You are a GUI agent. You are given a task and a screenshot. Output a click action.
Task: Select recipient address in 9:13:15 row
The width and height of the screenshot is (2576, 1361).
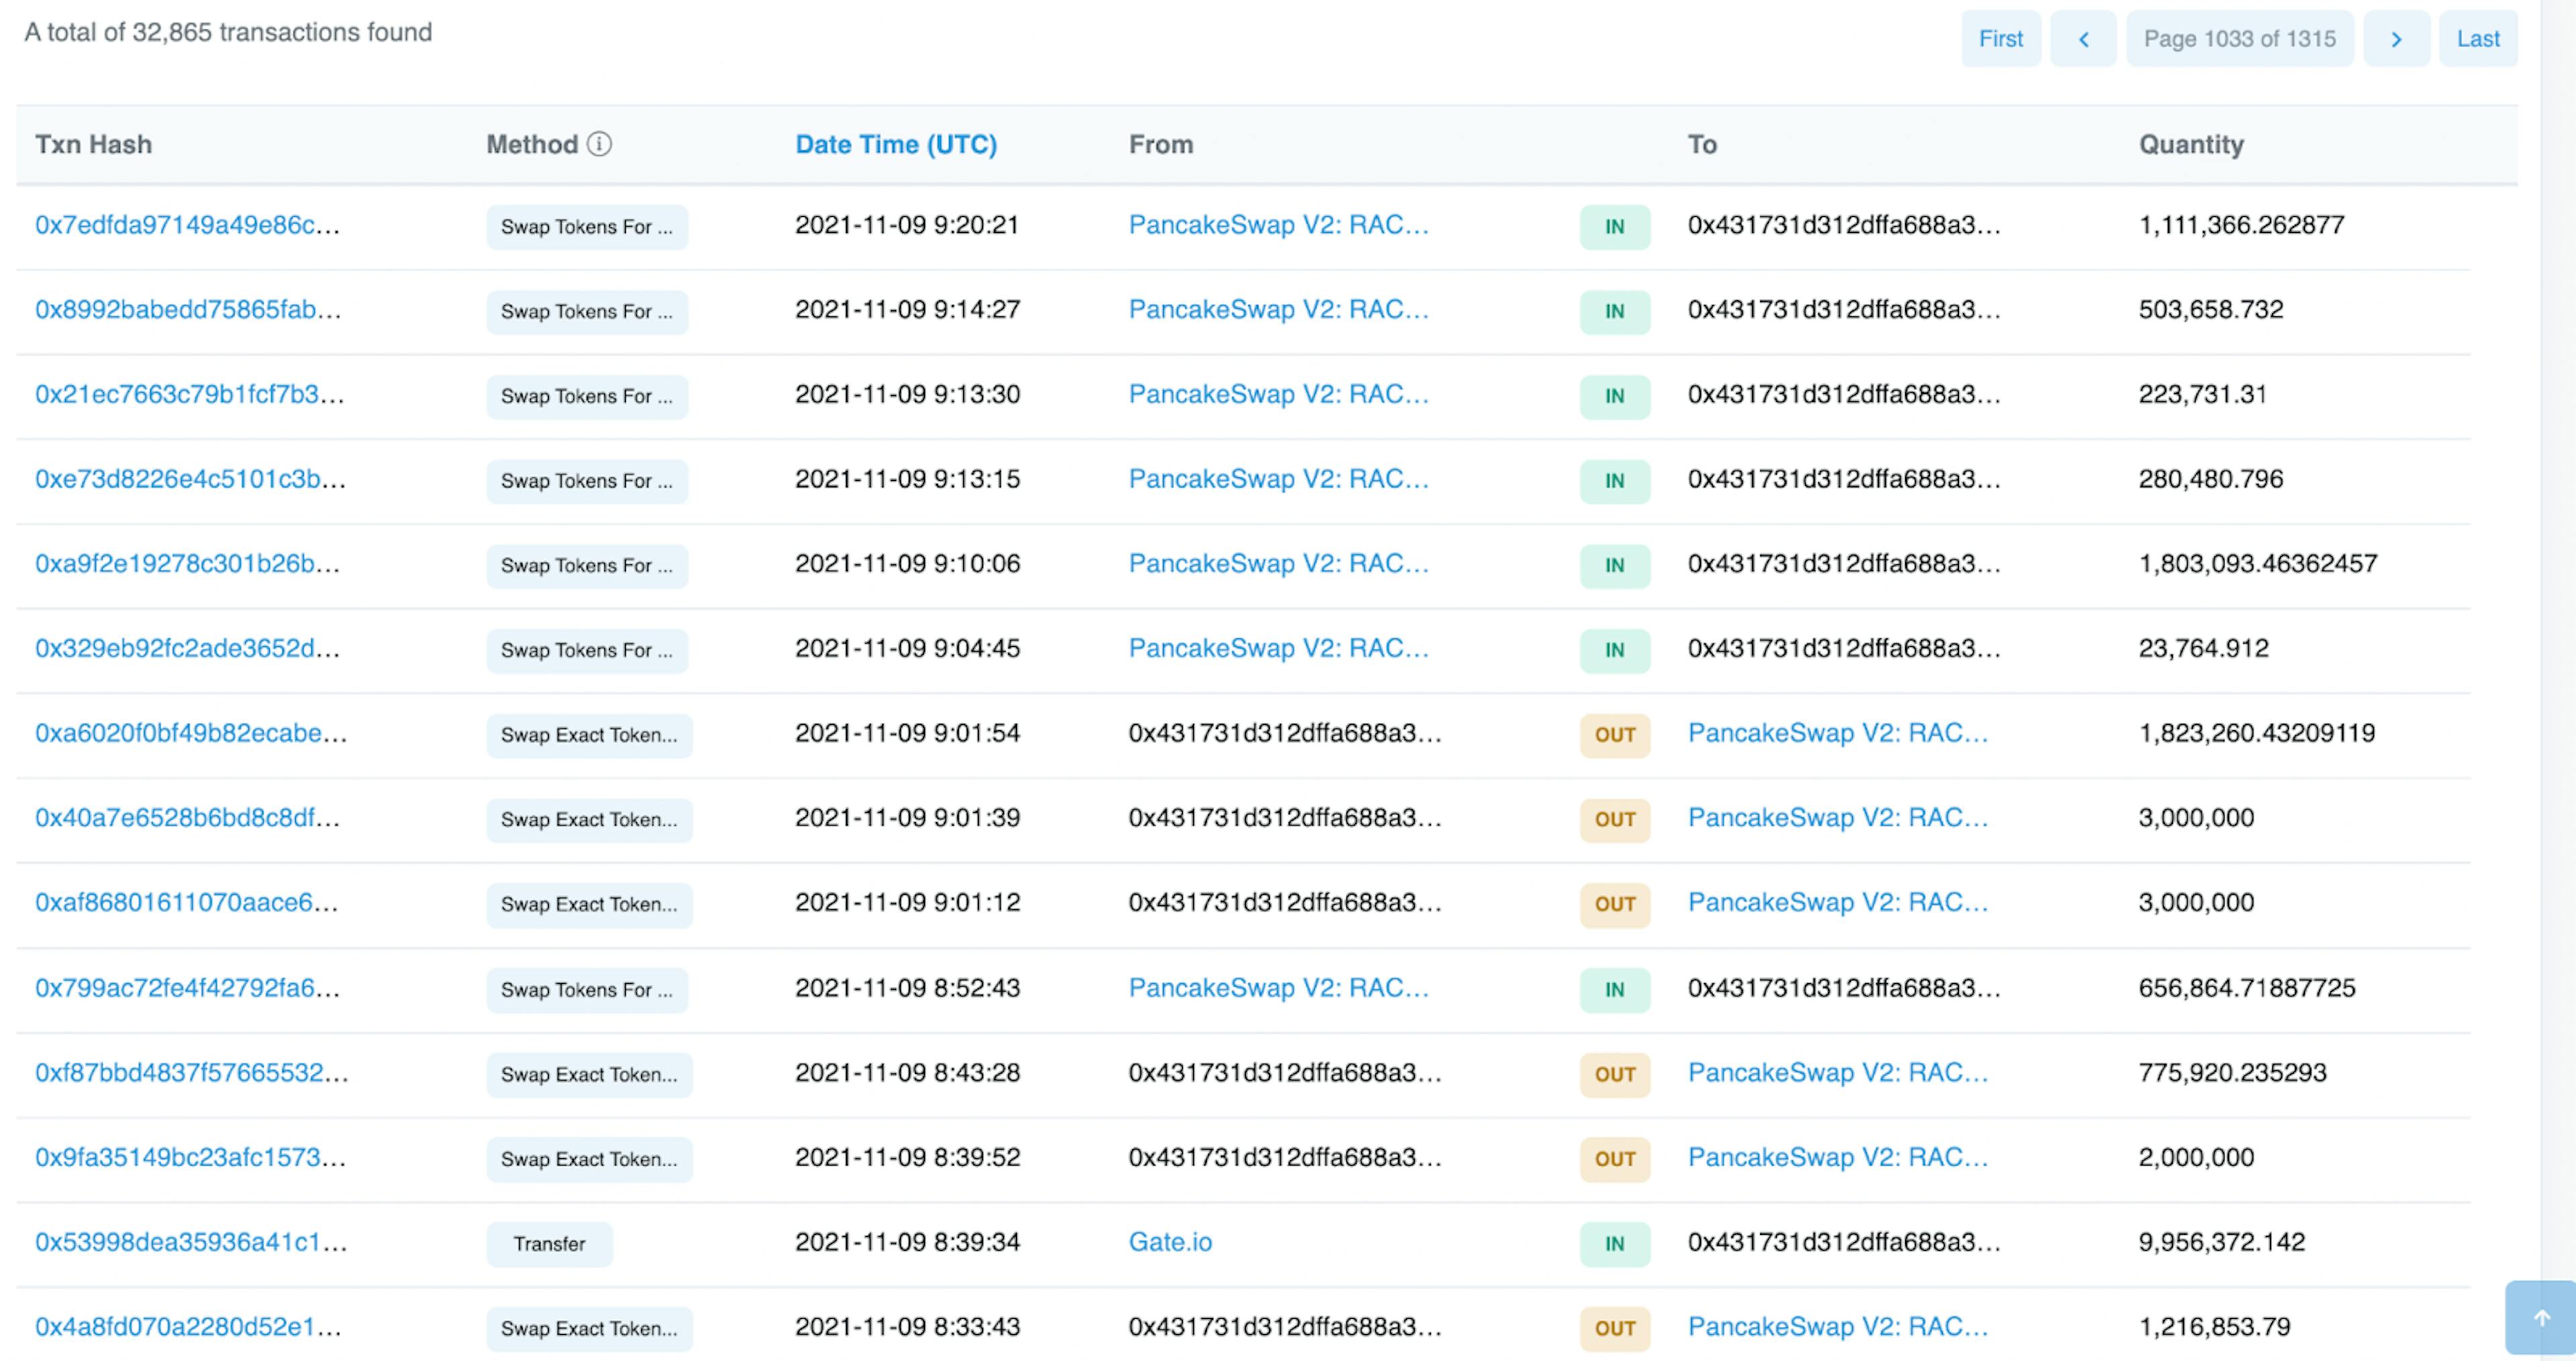pyautogui.click(x=1844, y=479)
